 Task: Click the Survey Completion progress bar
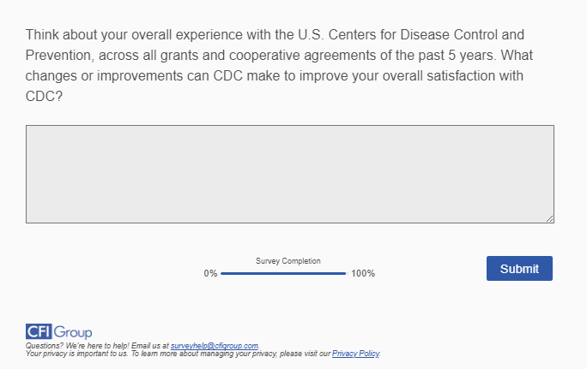(283, 273)
